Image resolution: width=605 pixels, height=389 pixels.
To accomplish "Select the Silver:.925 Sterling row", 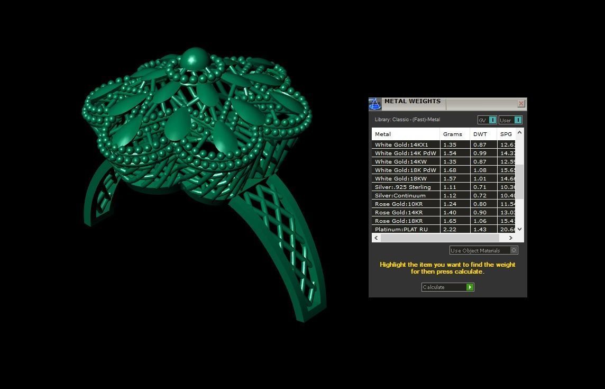I will point(443,187).
